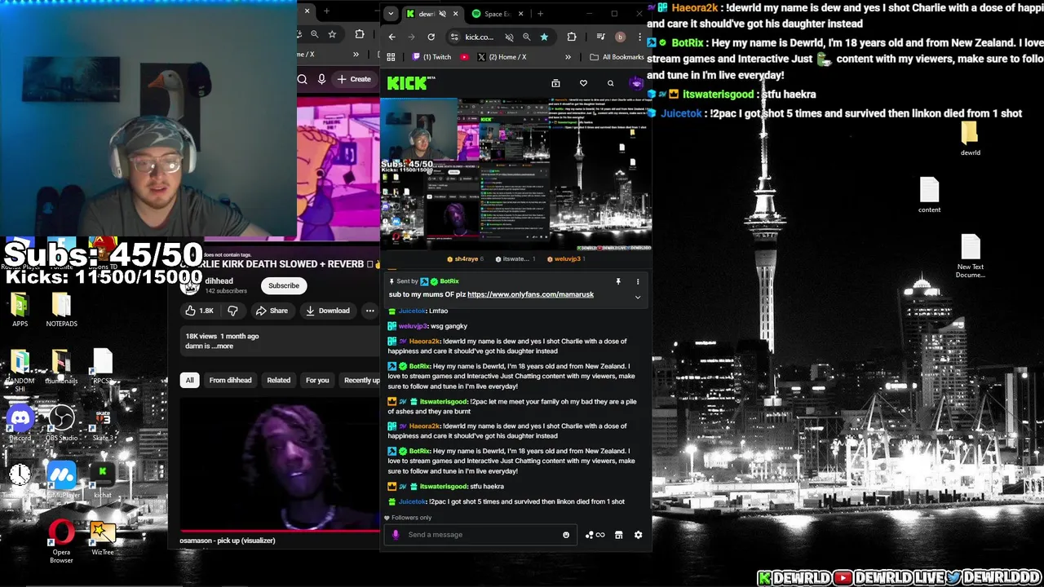Click extensions puzzle icon in Kick browser
Screen dimensions: 1044x587
coord(572,37)
